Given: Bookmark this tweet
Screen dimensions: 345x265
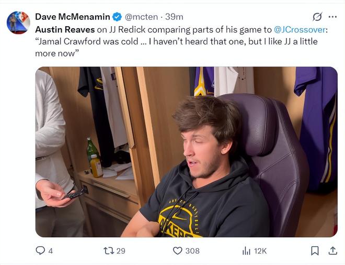Looking at the screenshot, I should click(315, 251).
